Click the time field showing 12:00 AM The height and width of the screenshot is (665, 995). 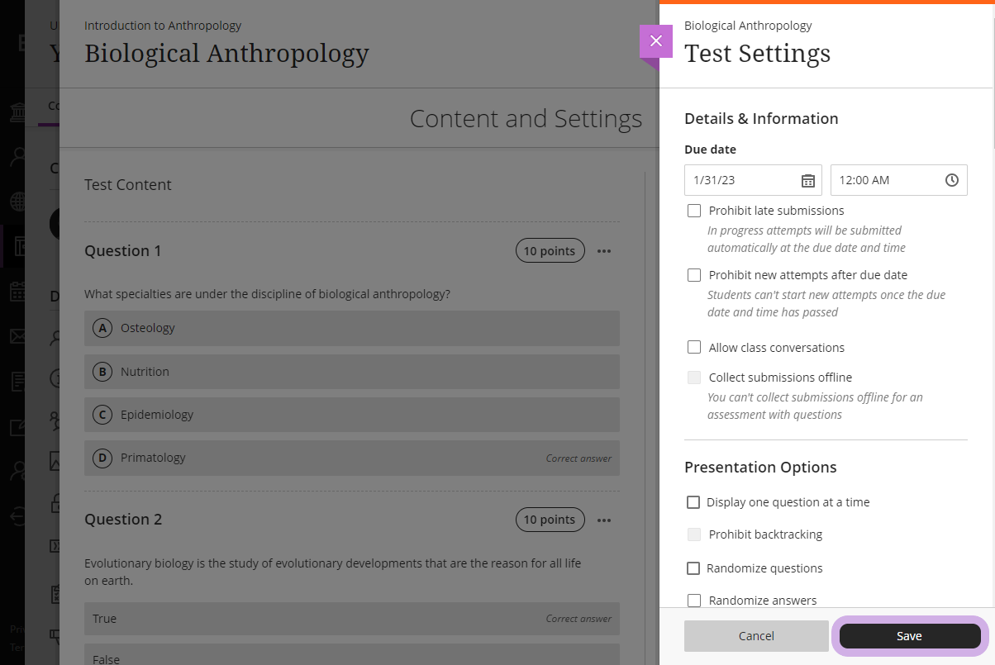(x=899, y=180)
